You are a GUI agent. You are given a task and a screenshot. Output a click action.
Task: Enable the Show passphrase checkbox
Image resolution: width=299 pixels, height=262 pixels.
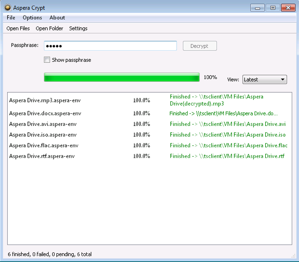(x=47, y=60)
